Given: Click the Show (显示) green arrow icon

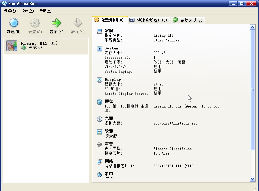Looking at the screenshot, I should (x=56, y=23).
